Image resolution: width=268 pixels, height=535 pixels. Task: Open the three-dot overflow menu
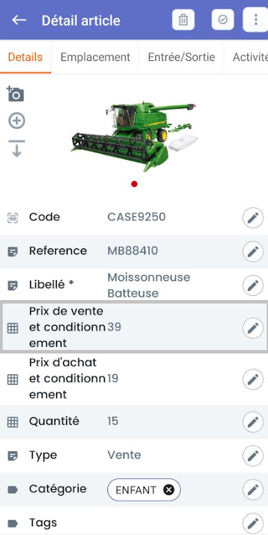[x=256, y=20]
